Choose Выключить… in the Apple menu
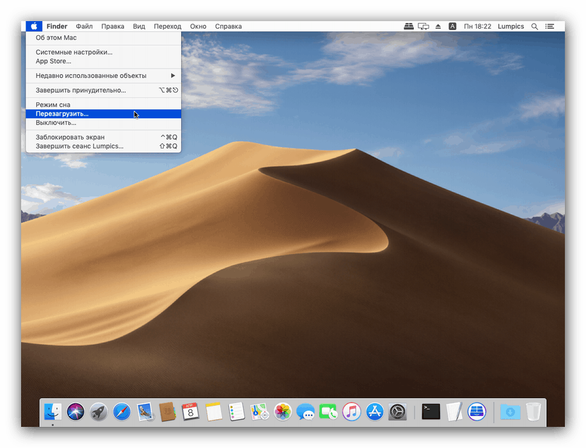Viewport: 586px width, 448px height. point(56,123)
